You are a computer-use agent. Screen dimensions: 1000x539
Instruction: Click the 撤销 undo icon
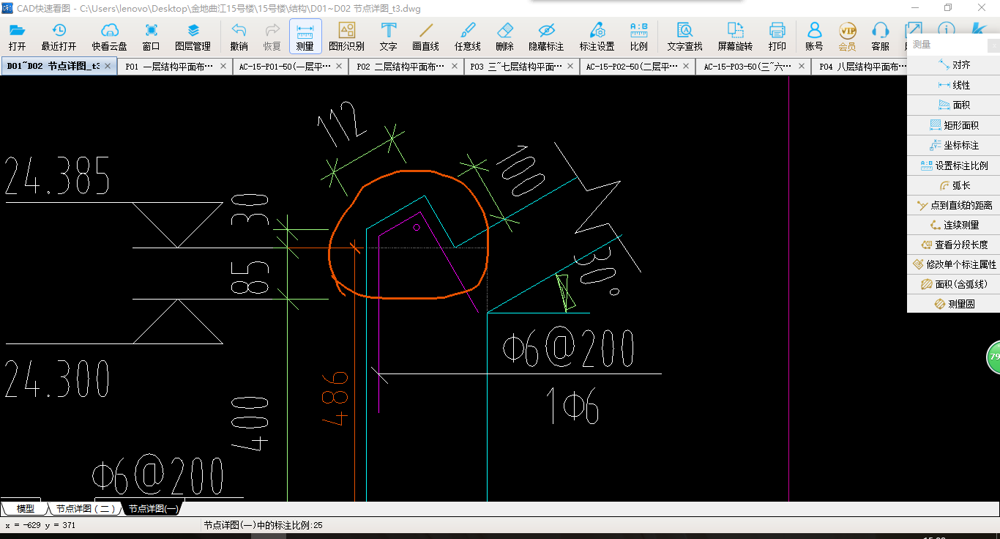pyautogui.click(x=239, y=36)
